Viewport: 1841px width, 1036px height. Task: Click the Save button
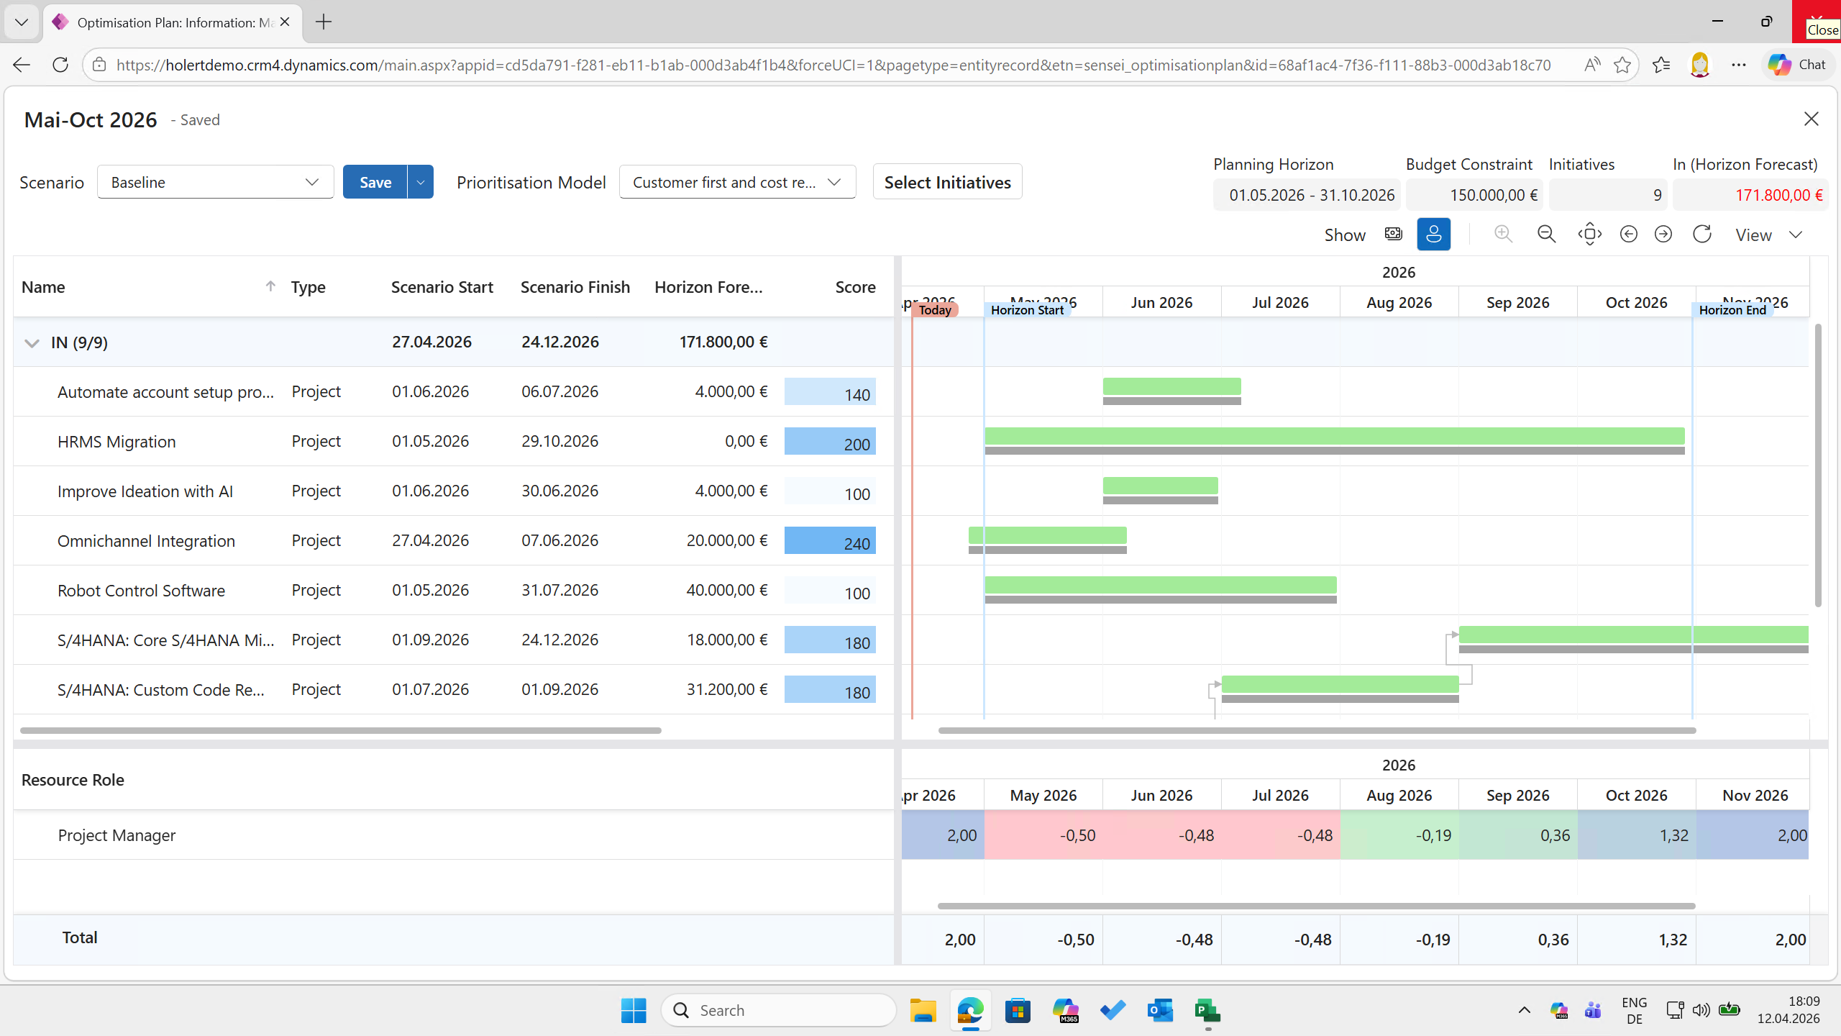(375, 182)
